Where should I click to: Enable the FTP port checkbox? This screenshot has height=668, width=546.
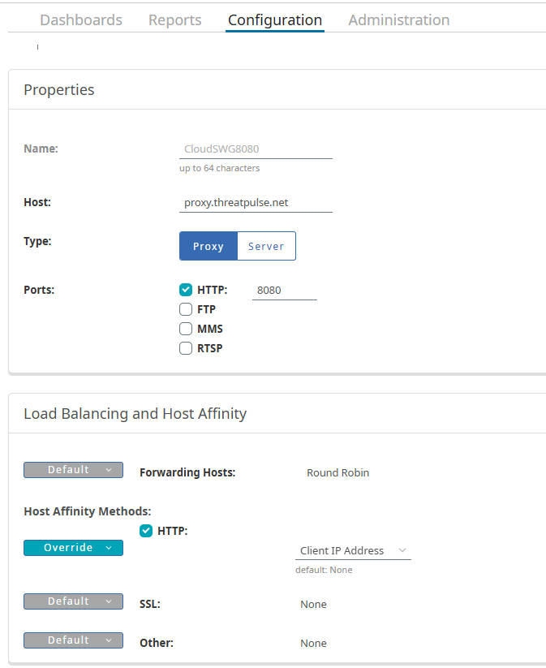(186, 309)
